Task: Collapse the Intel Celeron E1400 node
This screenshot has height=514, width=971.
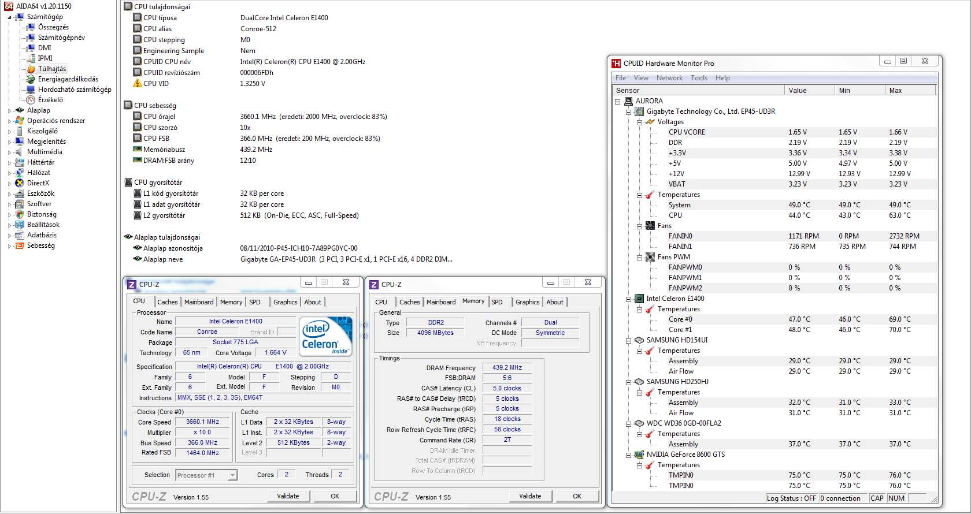Action: [x=629, y=299]
